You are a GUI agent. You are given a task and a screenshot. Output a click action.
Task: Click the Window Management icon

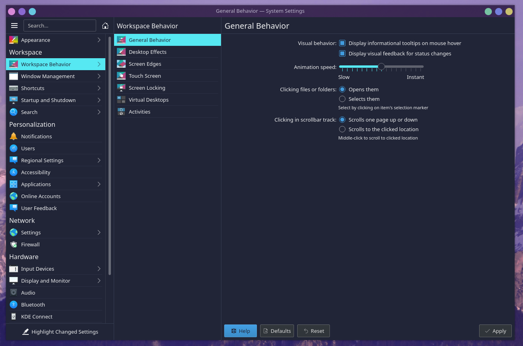(x=14, y=76)
